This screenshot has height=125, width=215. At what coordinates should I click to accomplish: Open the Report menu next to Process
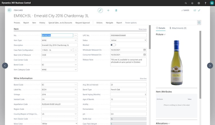[26, 23]
